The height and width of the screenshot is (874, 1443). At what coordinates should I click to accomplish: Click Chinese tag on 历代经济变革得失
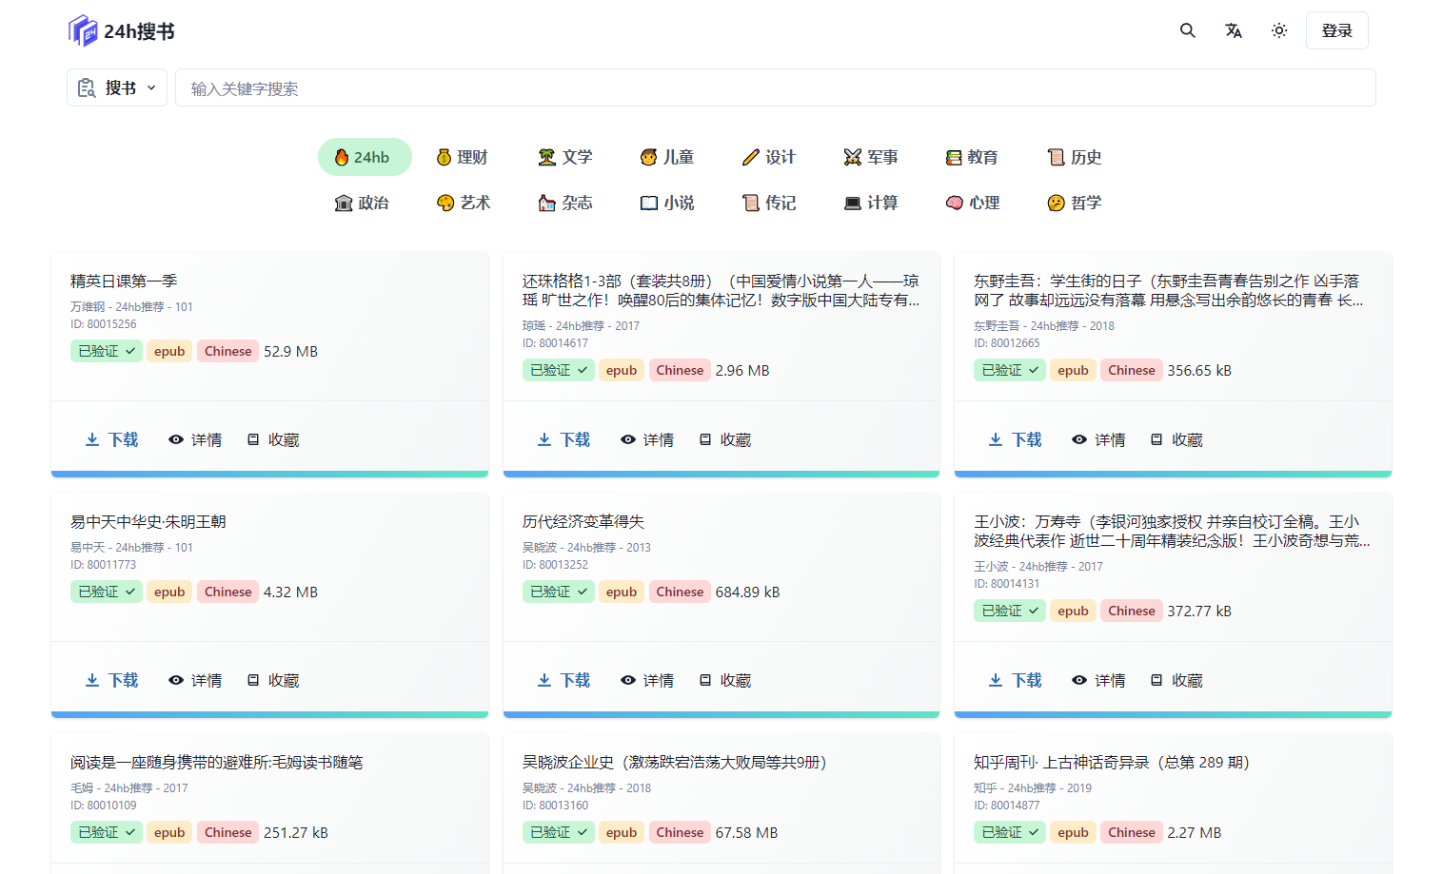[680, 592]
